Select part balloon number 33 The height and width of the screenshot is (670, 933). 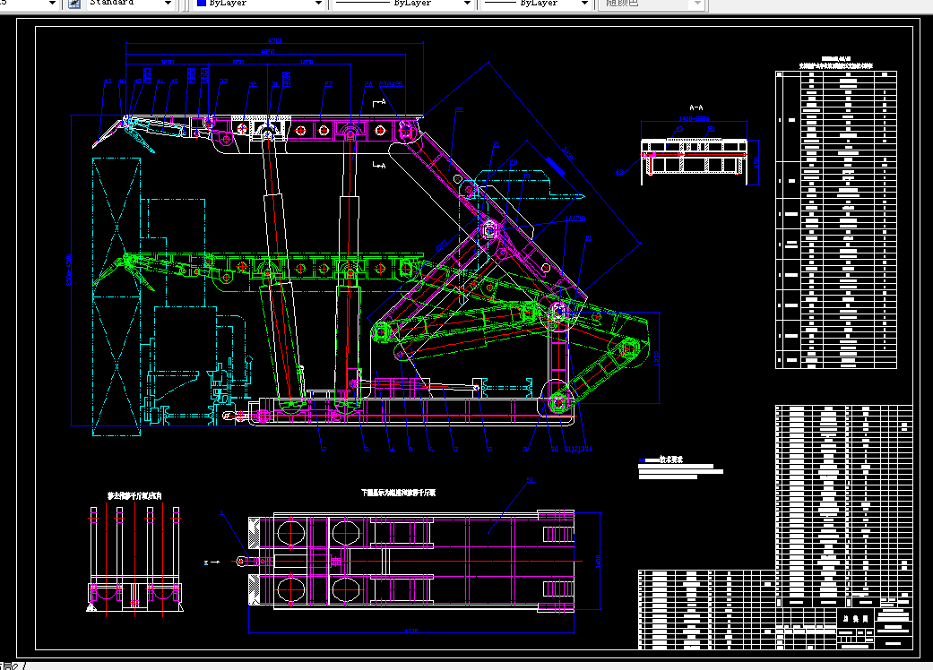coord(224,82)
